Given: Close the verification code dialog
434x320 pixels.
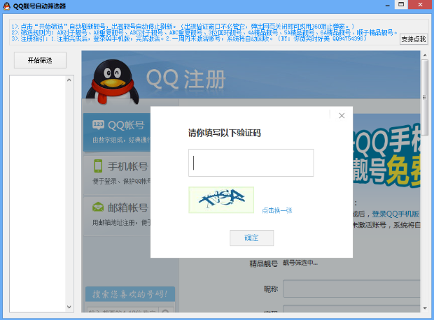Looking at the screenshot, I should tap(342, 115).
